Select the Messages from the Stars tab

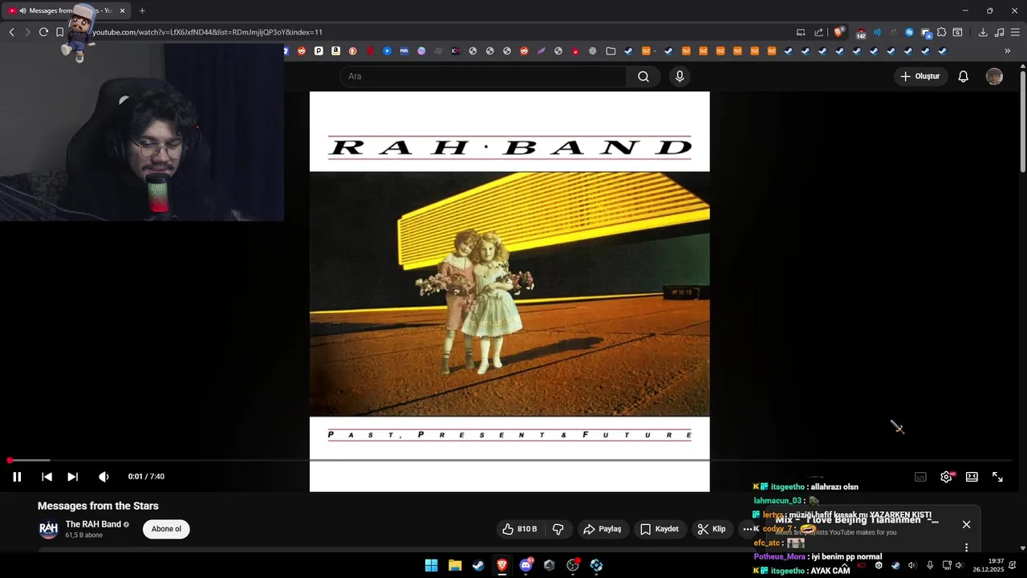click(68, 10)
